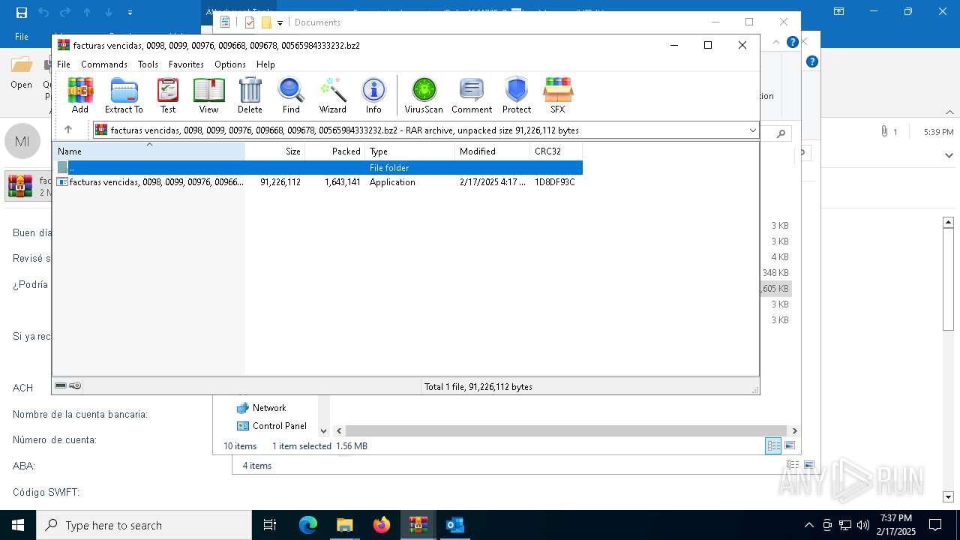Click the Protect shield icon
Image resolution: width=960 pixels, height=540 pixels.
click(x=517, y=95)
